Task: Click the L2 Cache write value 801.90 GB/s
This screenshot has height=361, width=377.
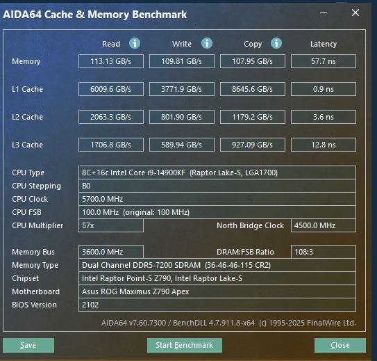Action: 182,117
